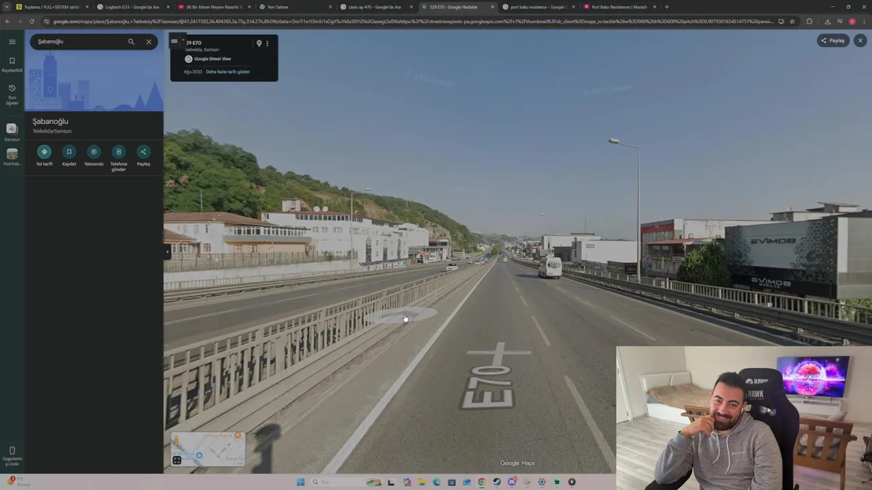Screen dimensions: 872x490
Task: Reload the page with refresh icon
Action: tap(31, 21)
